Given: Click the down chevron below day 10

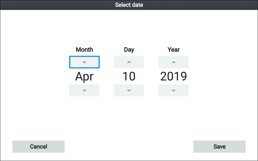Looking at the screenshot, I should (x=129, y=90).
